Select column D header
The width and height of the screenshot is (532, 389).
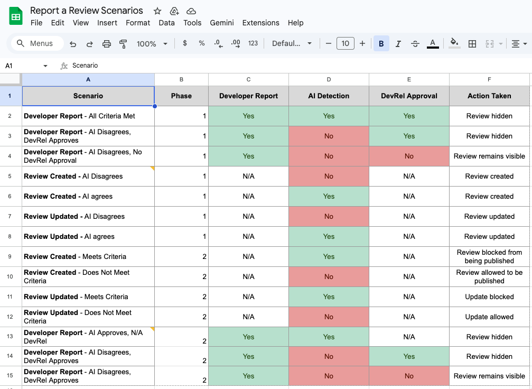pyautogui.click(x=329, y=79)
